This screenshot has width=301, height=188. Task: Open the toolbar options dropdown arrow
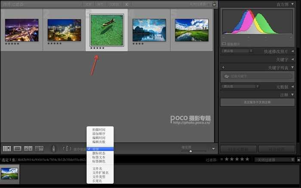tap(212, 149)
